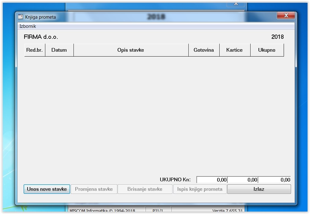Click the Knjiga prometa window title icon
Viewport: 310px width, 214px height.
(21, 17)
